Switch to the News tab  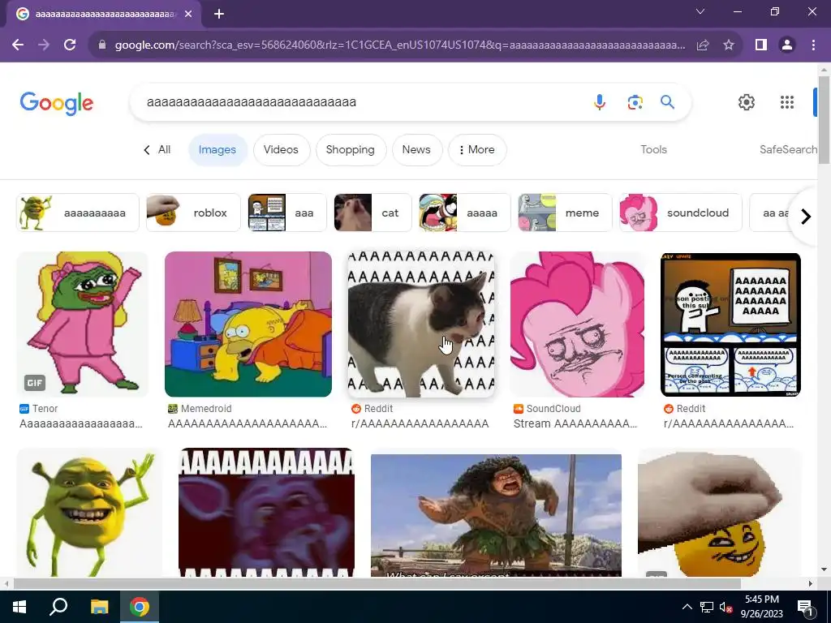pos(416,150)
